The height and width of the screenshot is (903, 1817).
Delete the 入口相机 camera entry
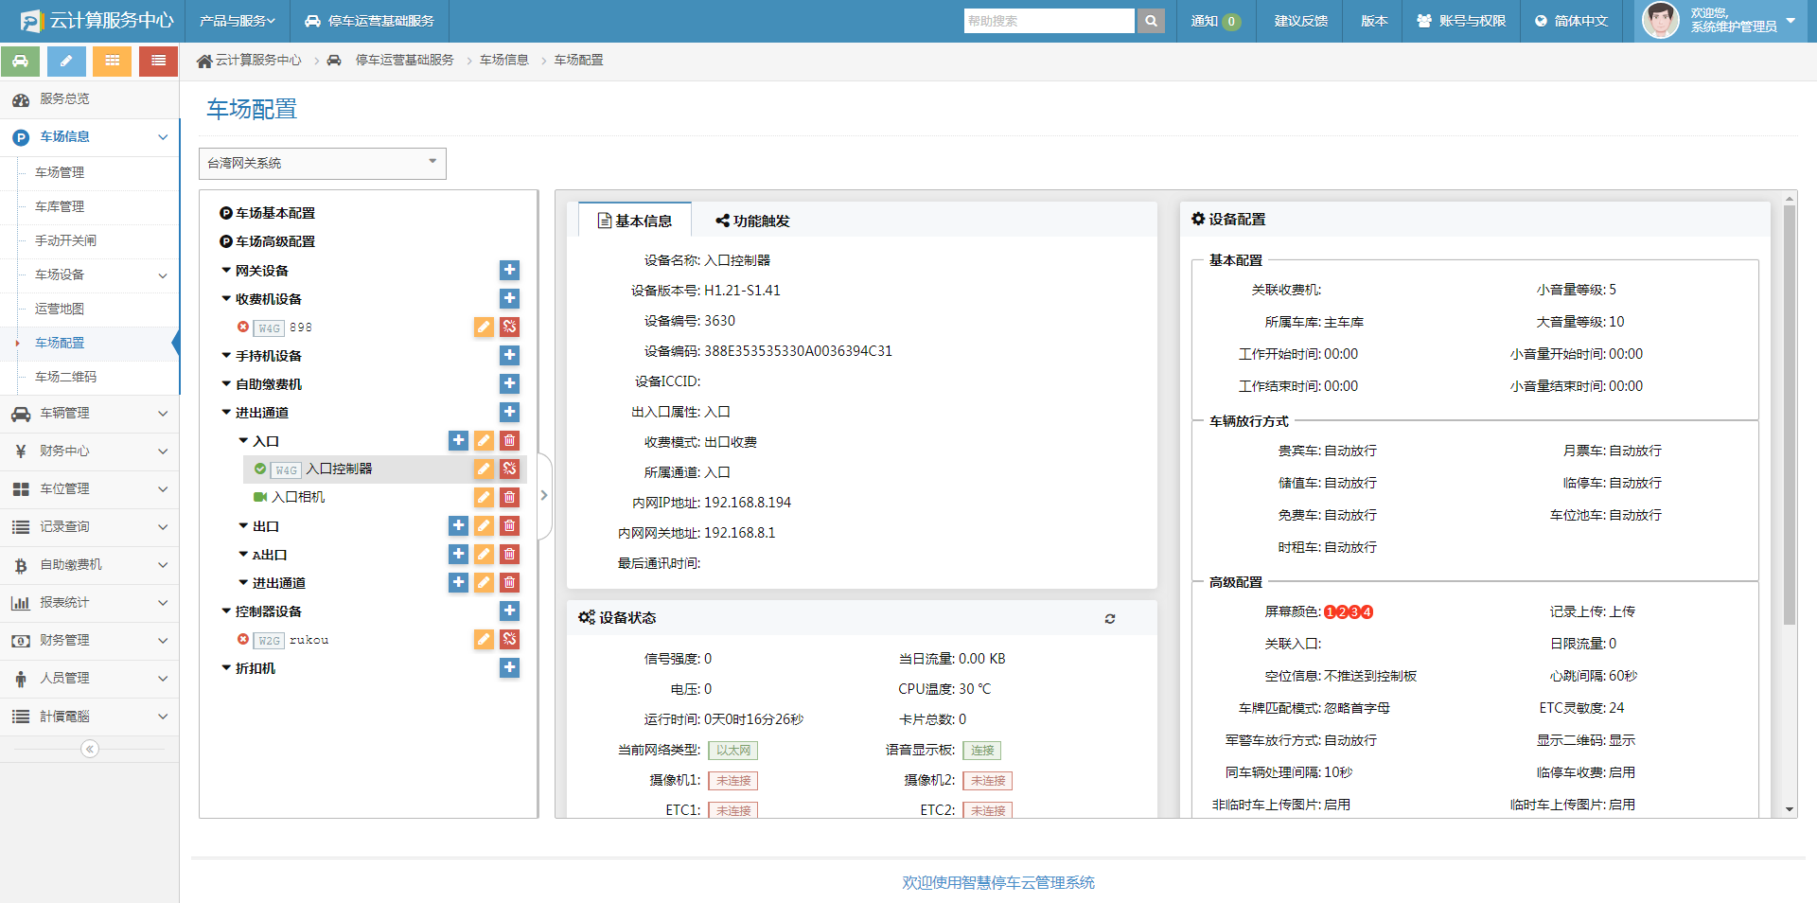509,498
